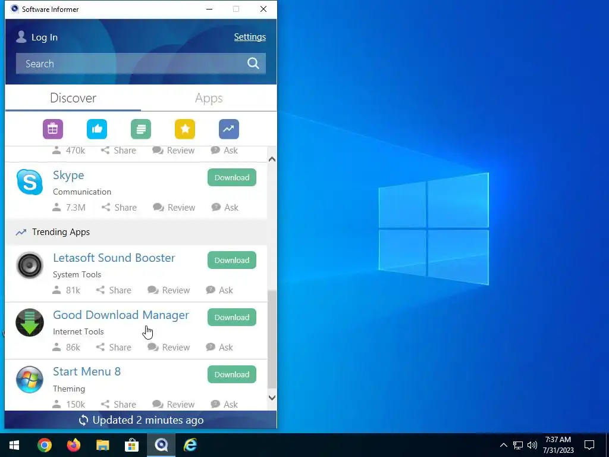
Task: Review Good Download Manager
Action: (168, 348)
